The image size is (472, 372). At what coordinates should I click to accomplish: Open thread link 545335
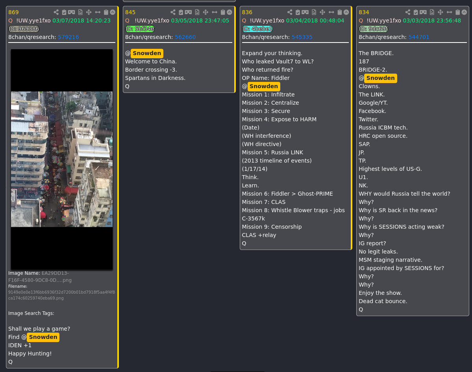302,37
